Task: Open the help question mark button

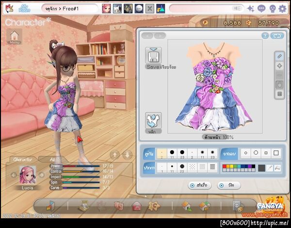Action: coord(265,36)
